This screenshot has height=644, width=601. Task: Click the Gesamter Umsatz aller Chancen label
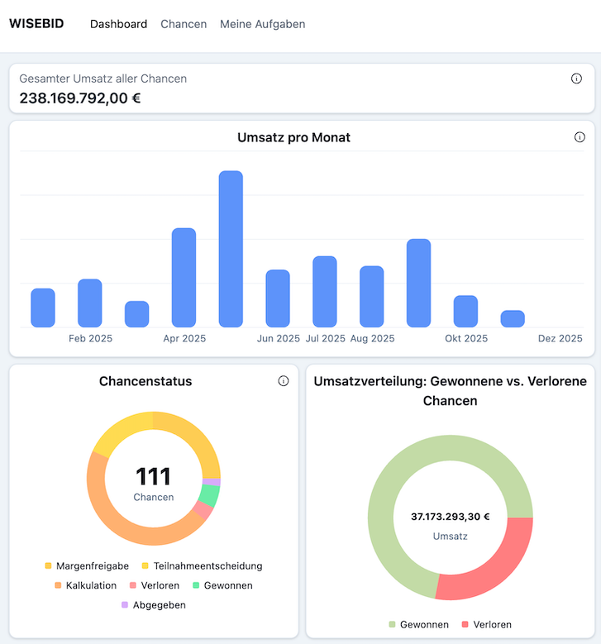pos(103,79)
